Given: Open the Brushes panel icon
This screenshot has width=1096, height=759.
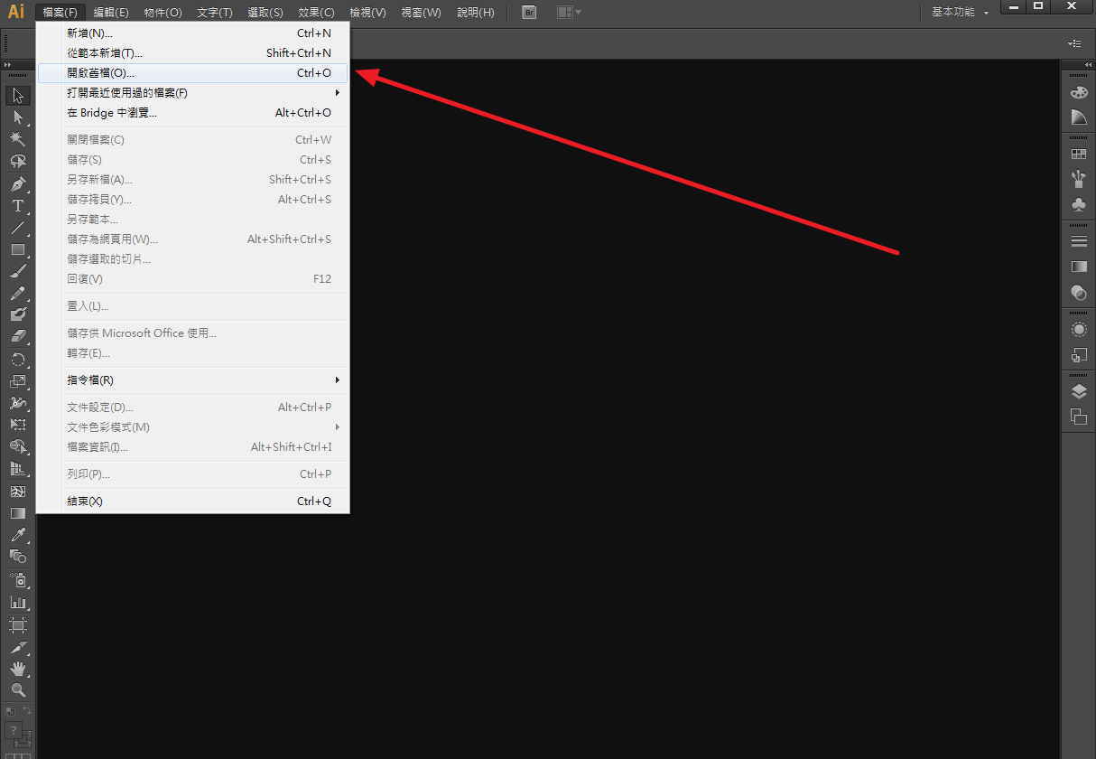Looking at the screenshot, I should coord(1079,179).
